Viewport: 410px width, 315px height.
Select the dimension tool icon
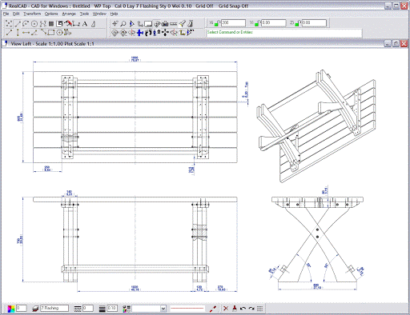pyautogui.click(x=76, y=24)
